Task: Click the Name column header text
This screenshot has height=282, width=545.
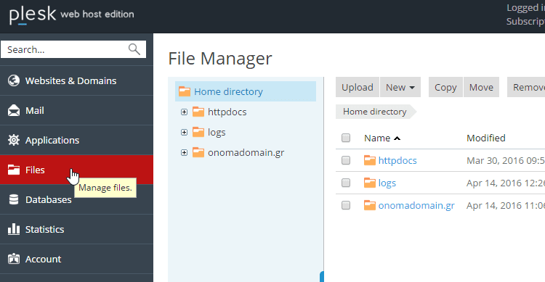Action: 377,138
